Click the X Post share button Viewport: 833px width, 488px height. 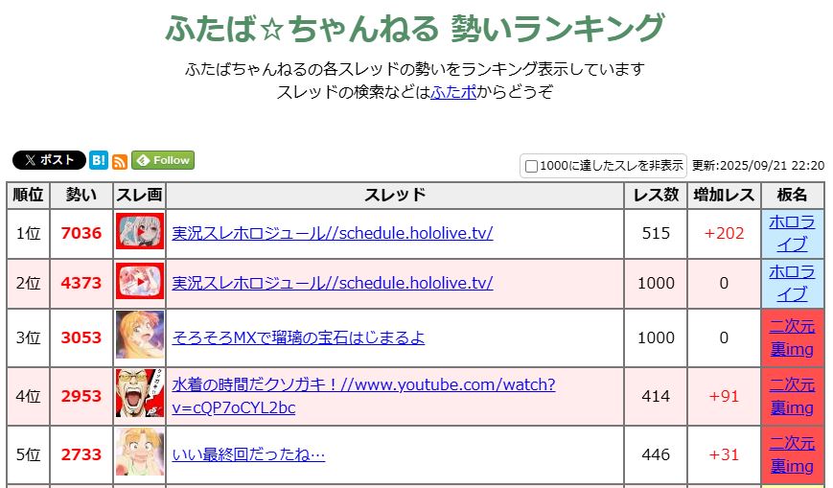coord(48,160)
